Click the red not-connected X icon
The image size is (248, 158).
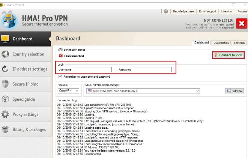[x=242, y=24]
